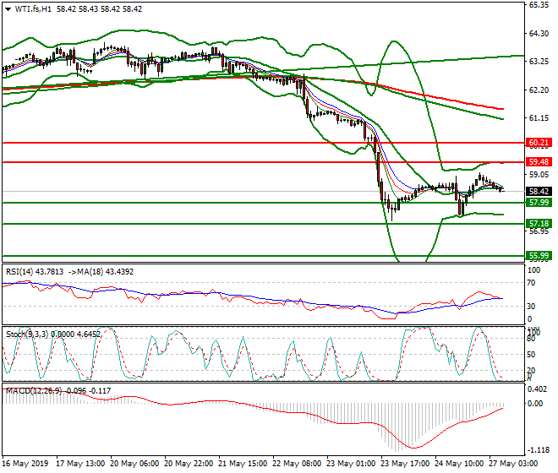Click the 64.30 price scale value
This screenshot has width=558, height=473.
click(x=539, y=34)
